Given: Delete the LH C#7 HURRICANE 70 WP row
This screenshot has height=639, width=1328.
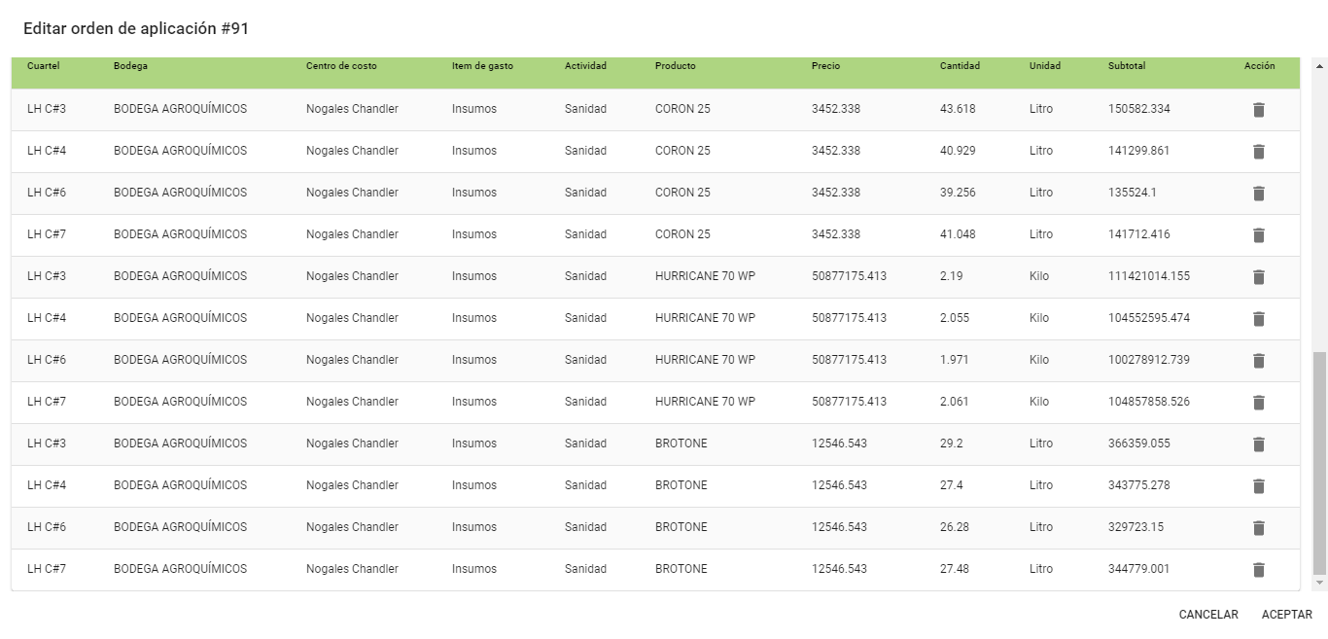Looking at the screenshot, I should 1258,403.
